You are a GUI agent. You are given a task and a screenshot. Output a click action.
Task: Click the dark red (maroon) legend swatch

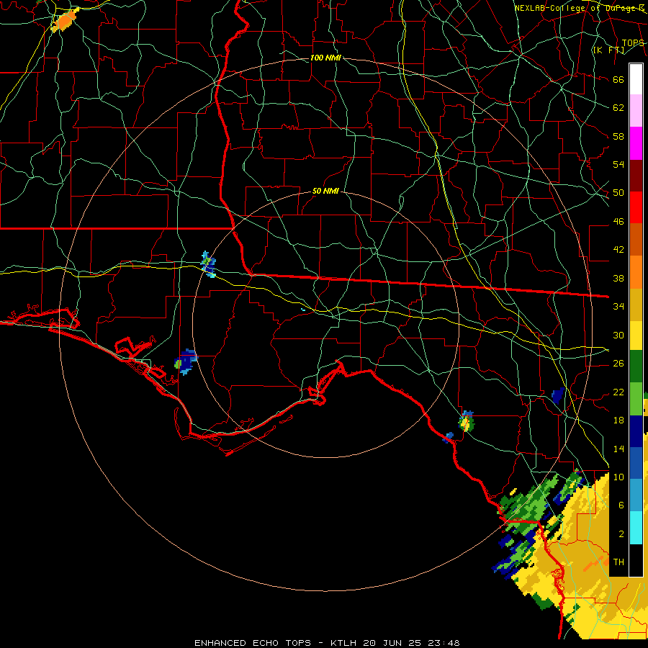click(x=636, y=176)
